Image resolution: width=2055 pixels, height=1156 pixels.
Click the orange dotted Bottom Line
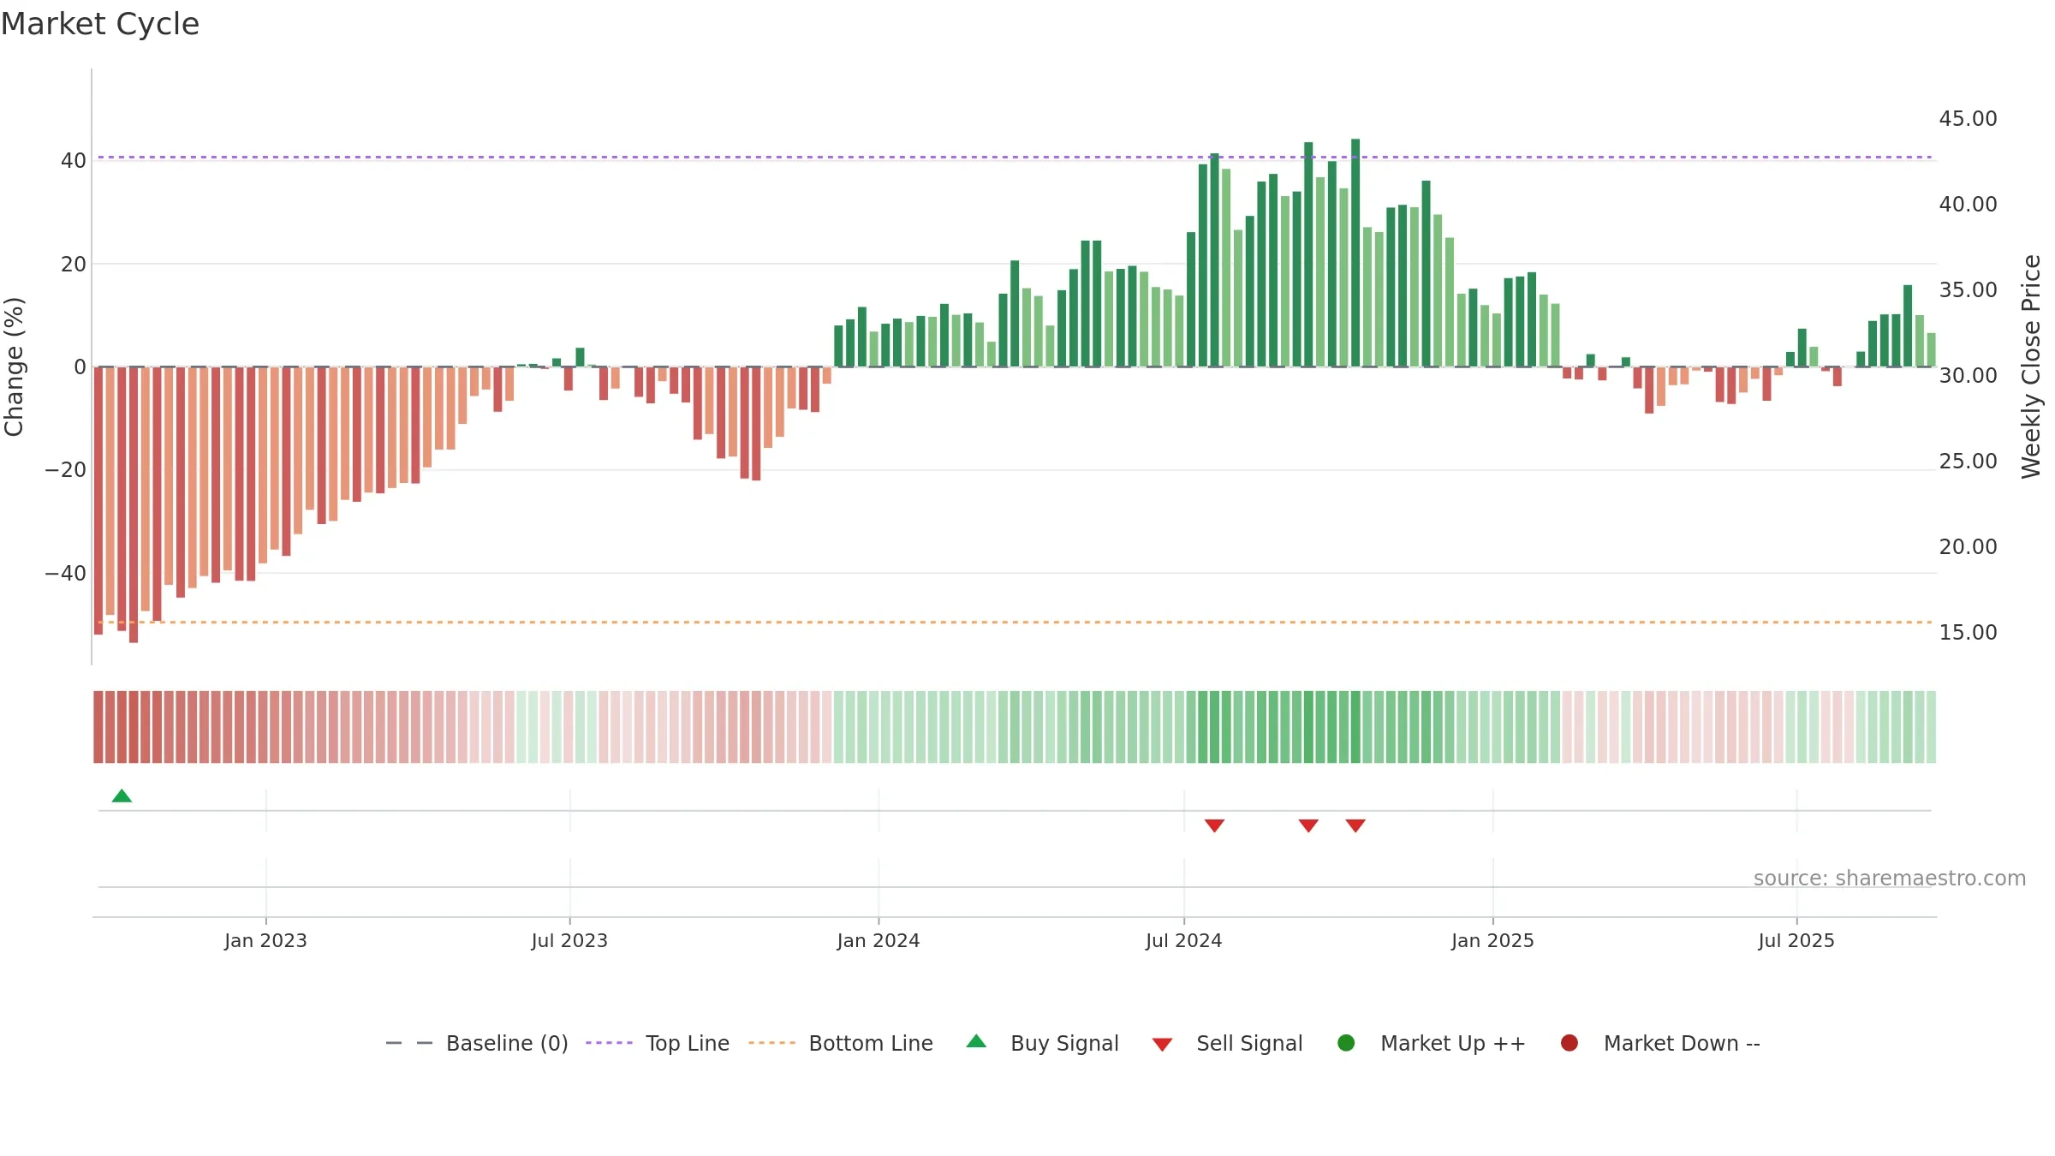[x=1015, y=623]
